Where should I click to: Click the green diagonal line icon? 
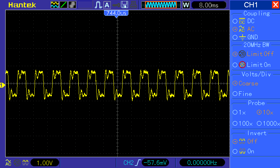[63, 5]
